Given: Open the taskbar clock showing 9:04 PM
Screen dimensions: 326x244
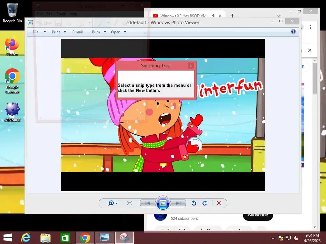Looking at the screenshot, I should pyautogui.click(x=312, y=238).
